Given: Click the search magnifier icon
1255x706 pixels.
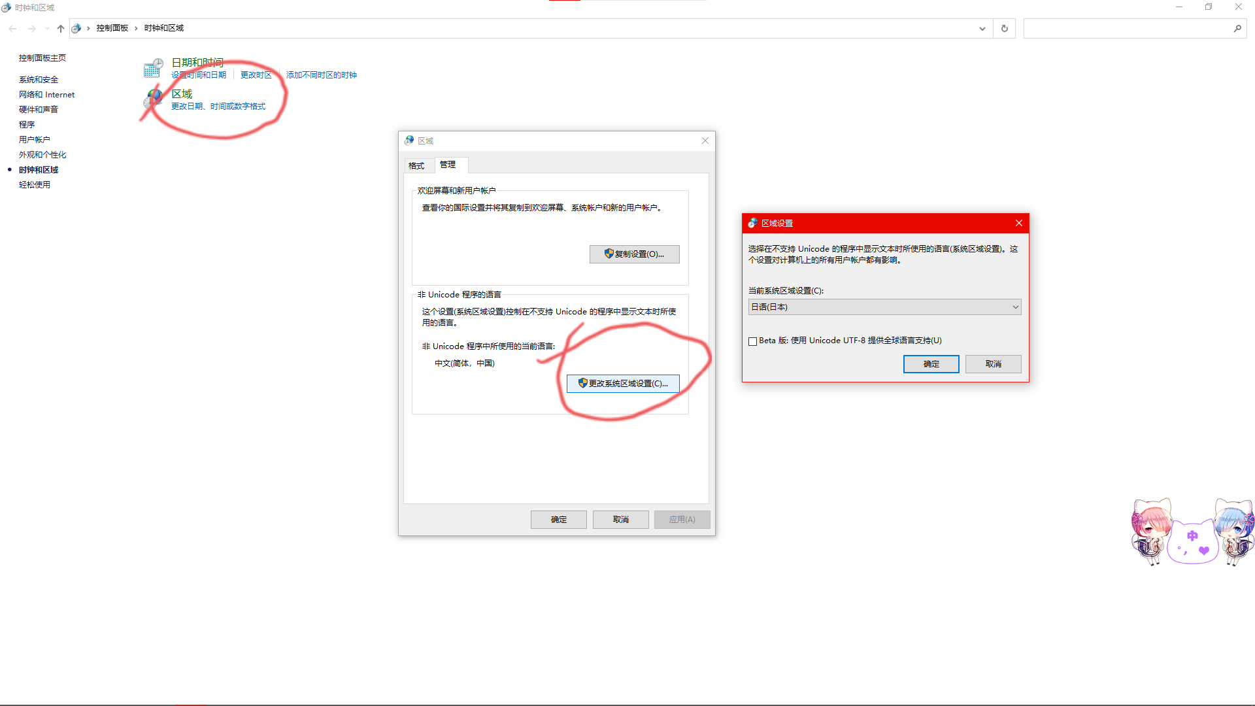Looking at the screenshot, I should 1237,29.
